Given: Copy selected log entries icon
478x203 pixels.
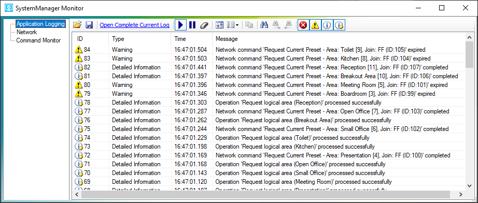Looking at the screenshot, I should point(249,25).
